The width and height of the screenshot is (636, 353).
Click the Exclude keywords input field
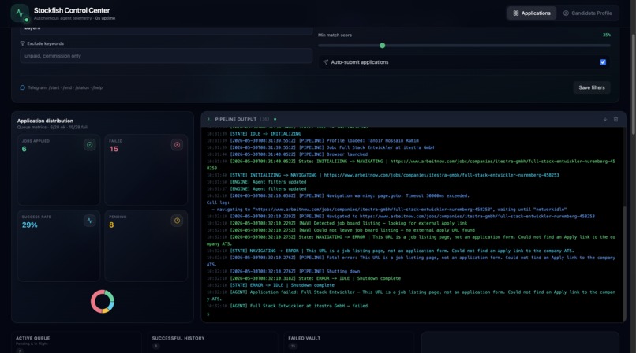coord(166,56)
